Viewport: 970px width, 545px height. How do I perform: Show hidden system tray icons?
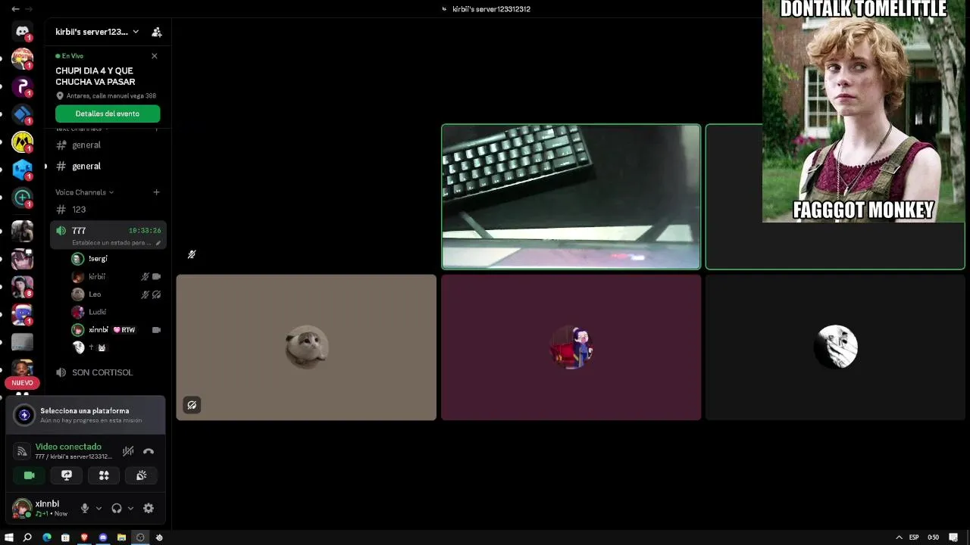899,537
